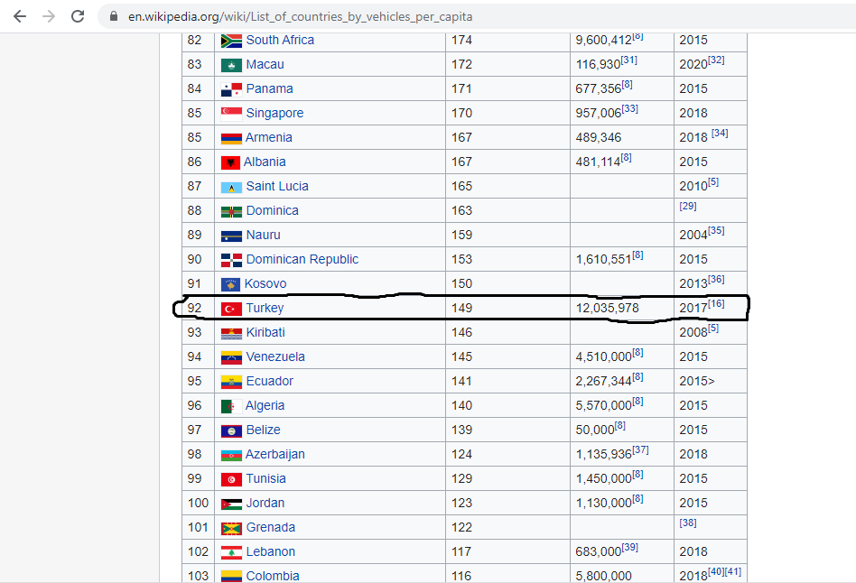Visit the Jordan link
The image size is (856, 583).
click(265, 503)
